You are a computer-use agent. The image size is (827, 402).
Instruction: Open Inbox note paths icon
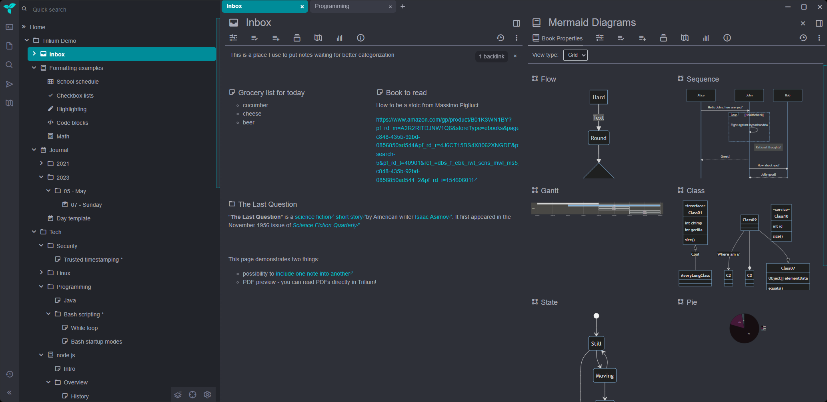click(297, 38)
